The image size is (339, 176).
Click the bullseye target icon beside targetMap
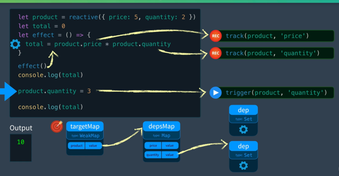point(57,127)
